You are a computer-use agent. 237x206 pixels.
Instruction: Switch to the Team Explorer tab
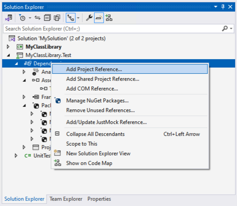66,199
